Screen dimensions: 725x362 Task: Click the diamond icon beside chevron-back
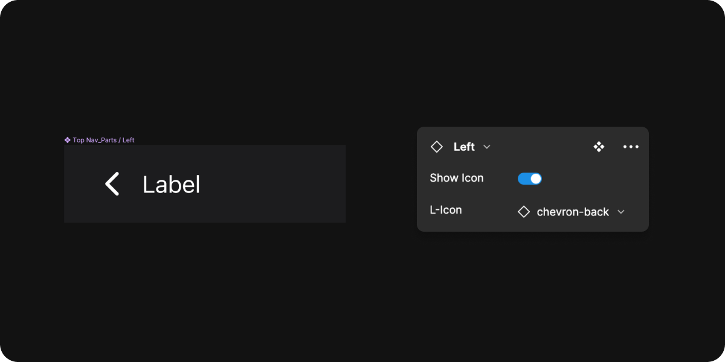524,212
